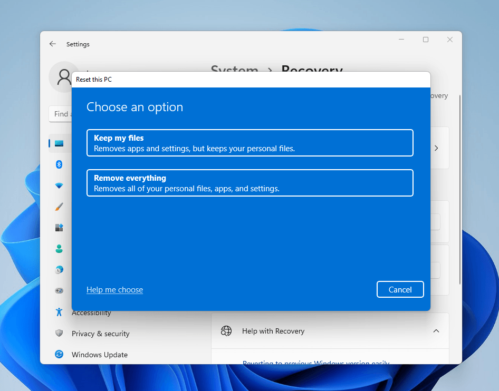Open Network & internet Wi-Fi icon
The width and height of the screenshot is (499, 391).
pos(59,185)
